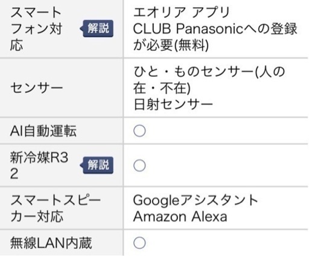Click Googleアシスタント text
This screenshot has height=256, width=309.
[x=196, y=200]
